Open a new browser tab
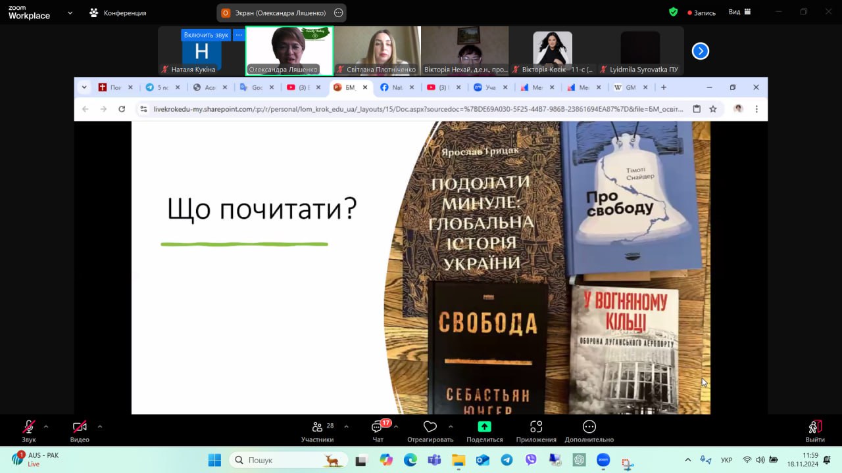842x473 pixels. 664,87
